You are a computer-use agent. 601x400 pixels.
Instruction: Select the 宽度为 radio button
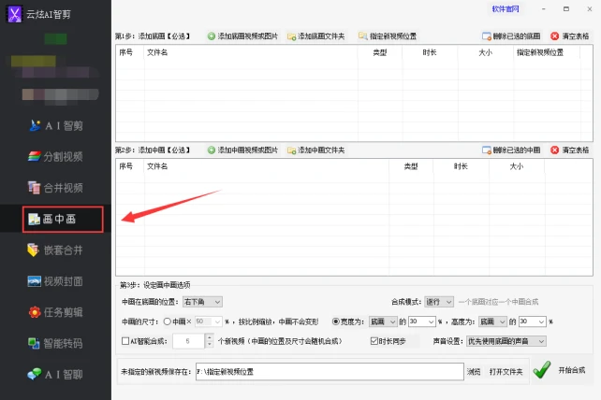[336, 321]
